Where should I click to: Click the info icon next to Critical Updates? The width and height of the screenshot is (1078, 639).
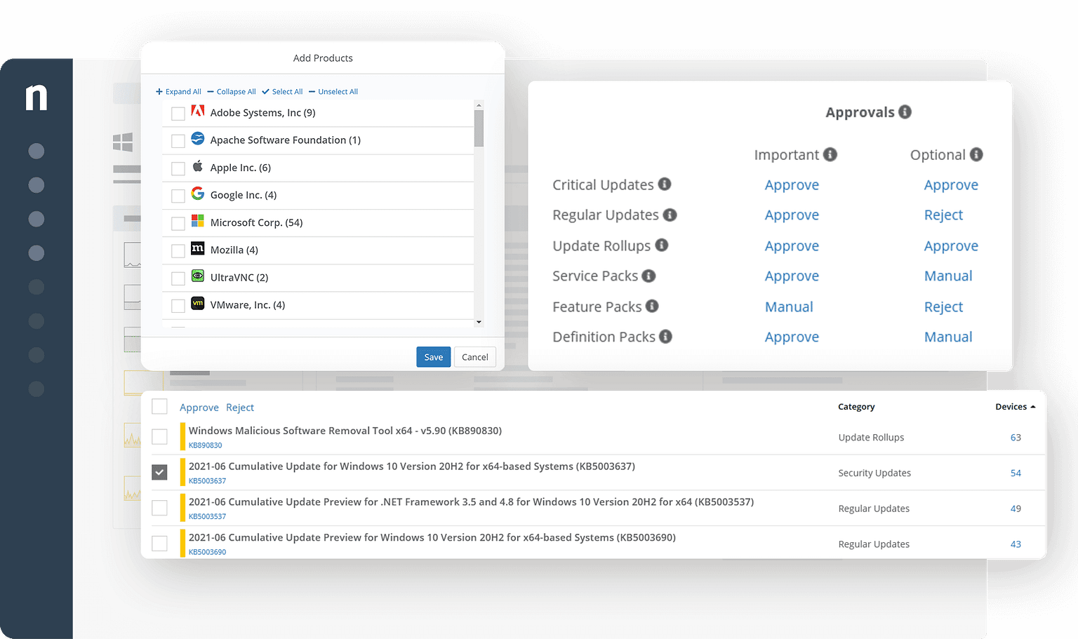(x=664, y=184)
